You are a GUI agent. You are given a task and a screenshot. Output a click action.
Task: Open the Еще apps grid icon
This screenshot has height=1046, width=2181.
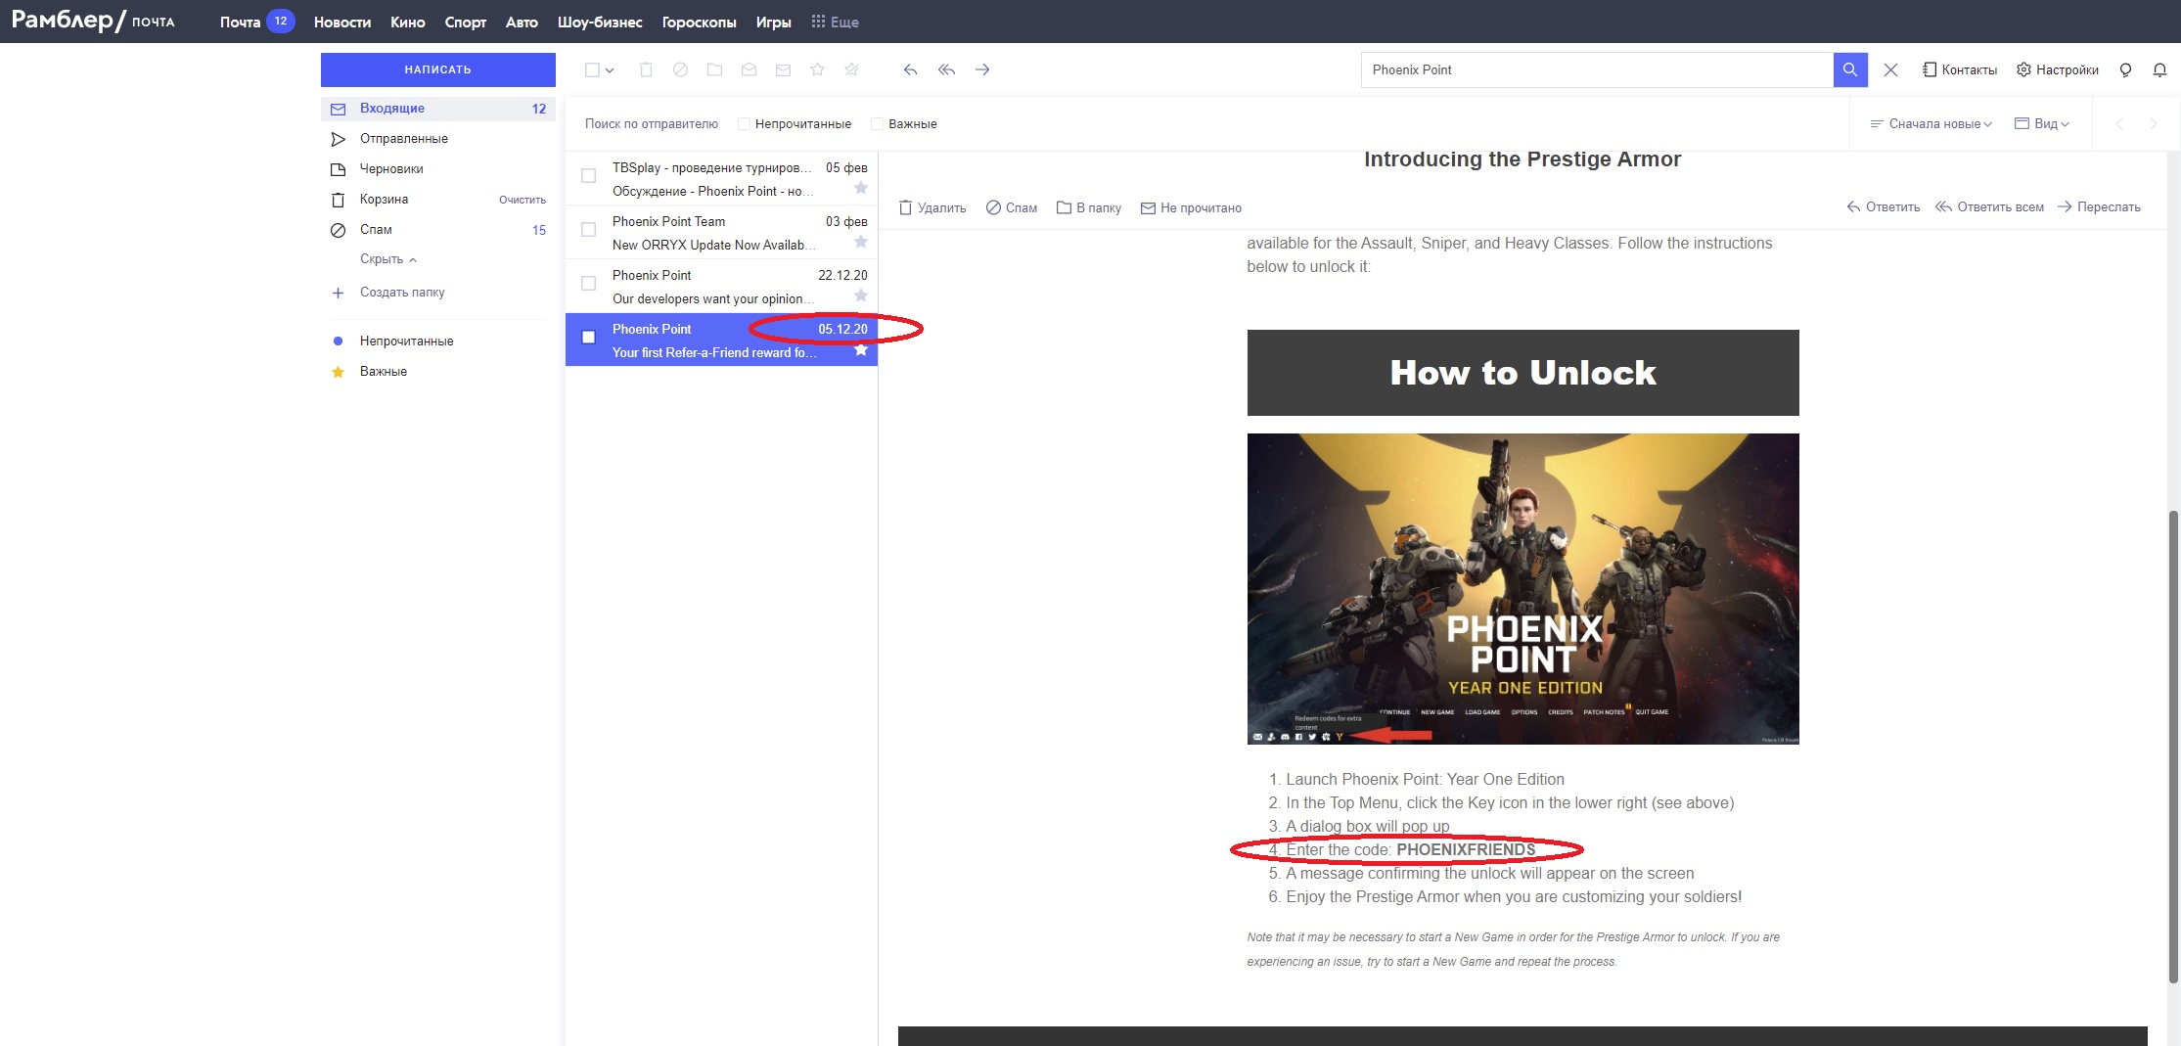(819, 22)
